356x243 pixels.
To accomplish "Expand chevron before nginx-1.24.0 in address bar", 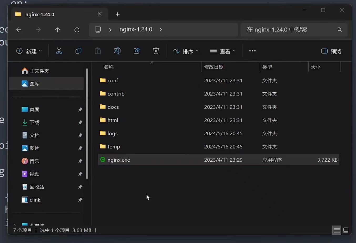I will (110, 30).
